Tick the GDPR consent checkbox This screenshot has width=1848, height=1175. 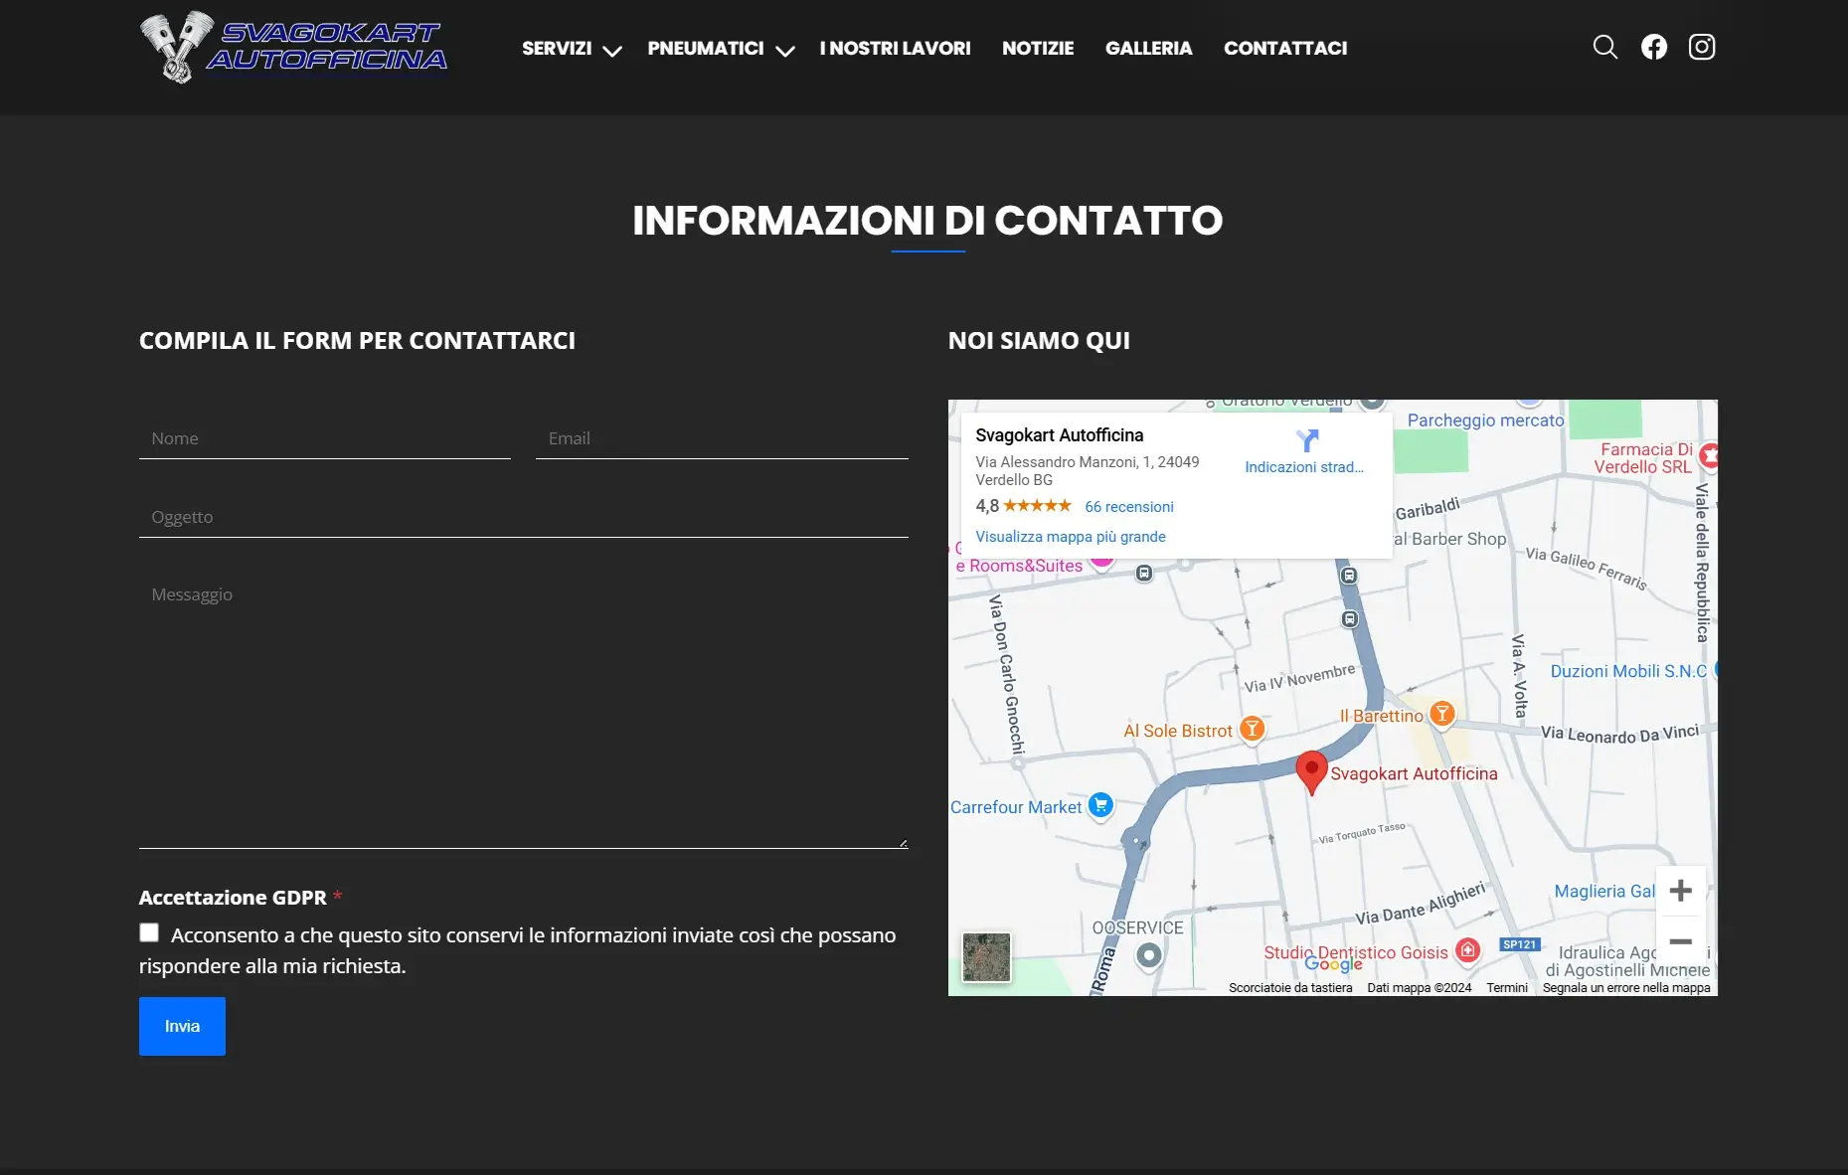tap(149, 932)
